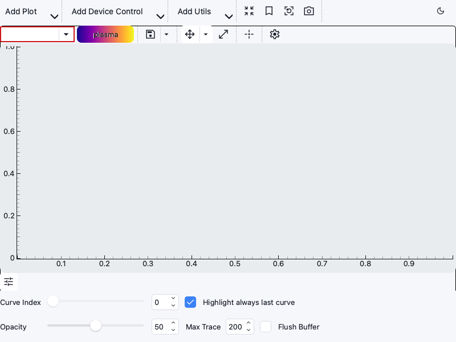Viewport: 456px width, 342px height.
Task: Open the Add Utils menu
Action: click(205, 12)
